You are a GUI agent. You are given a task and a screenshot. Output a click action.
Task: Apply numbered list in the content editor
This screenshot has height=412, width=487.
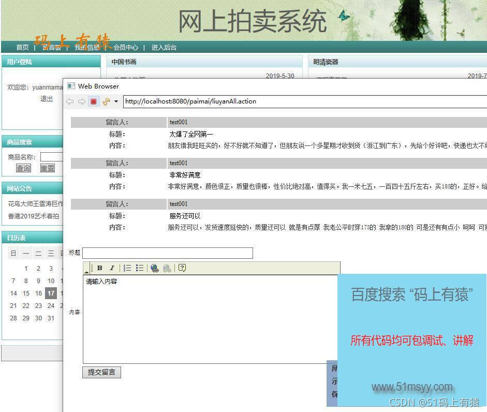[127, 268]
